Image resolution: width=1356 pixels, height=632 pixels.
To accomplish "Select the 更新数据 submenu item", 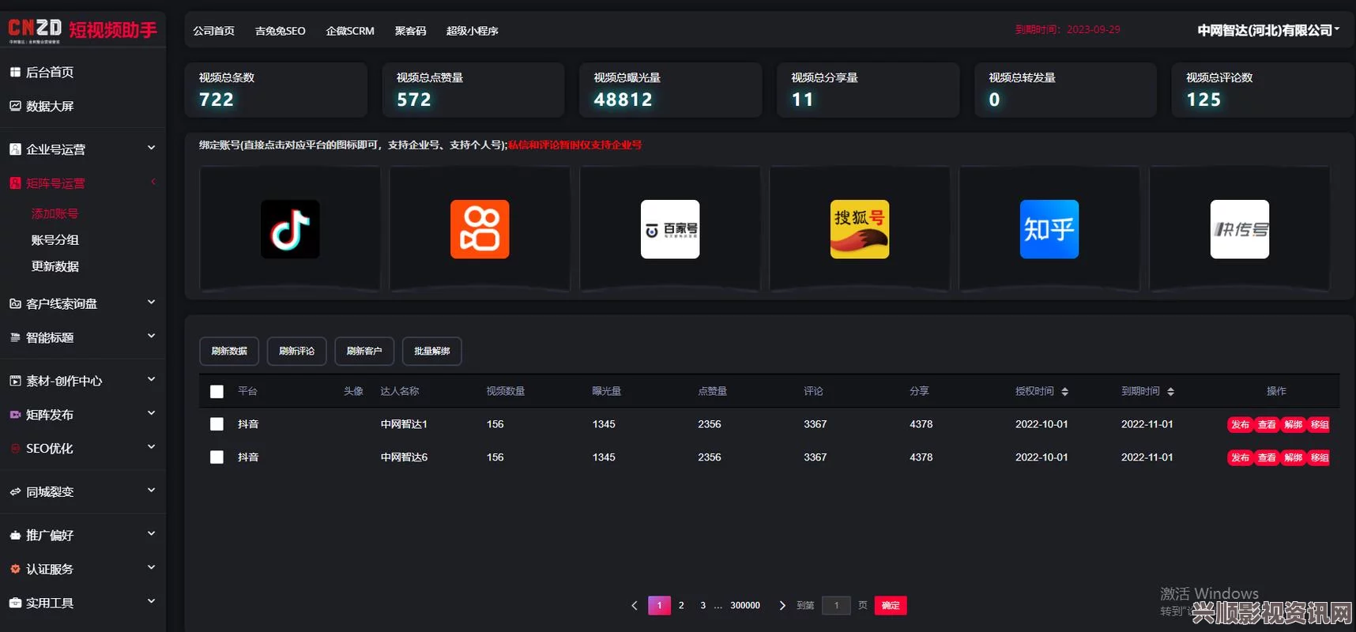I will [x=55, y=267].
